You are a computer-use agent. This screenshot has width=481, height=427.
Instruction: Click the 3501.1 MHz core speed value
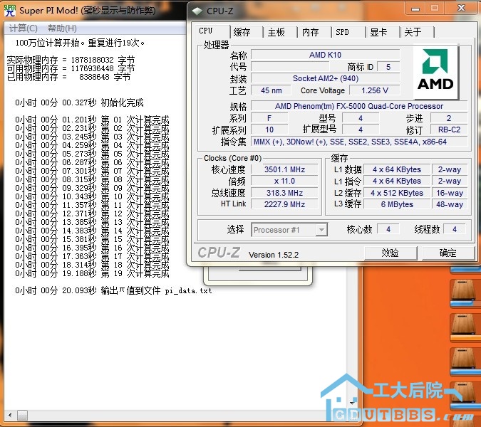(284, 169)
